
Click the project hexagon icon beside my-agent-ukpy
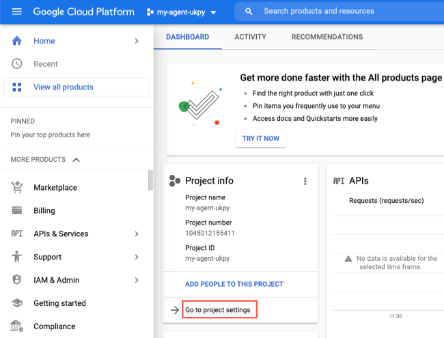150,12
